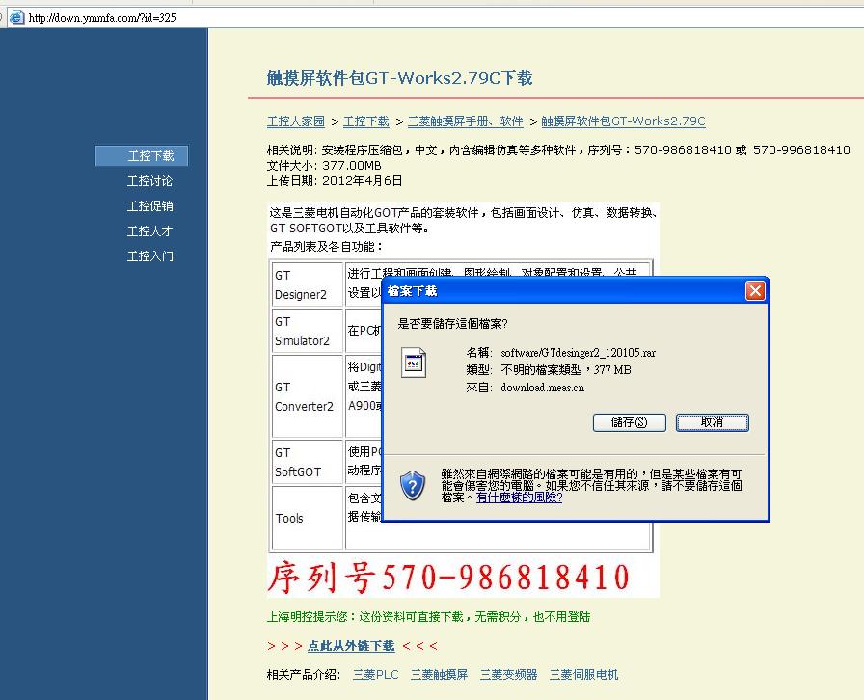Screen dimensions: 864x700
Task: Go to 工控人才 in the sidebar
Action: pos(150,231)
